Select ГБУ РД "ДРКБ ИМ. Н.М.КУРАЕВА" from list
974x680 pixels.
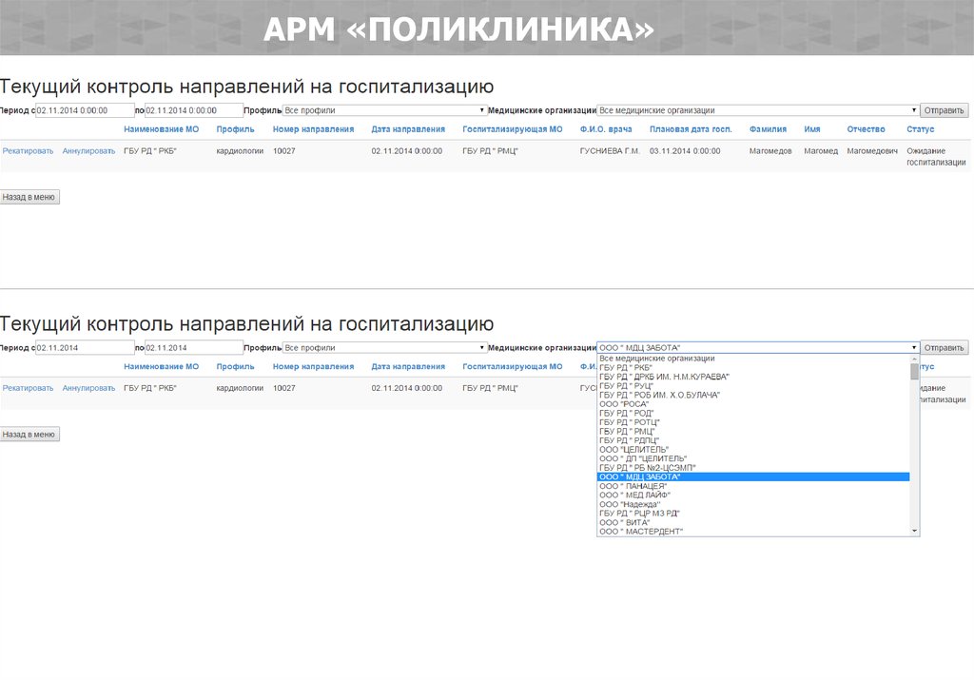pyautogui.click(x=664, y=377)
